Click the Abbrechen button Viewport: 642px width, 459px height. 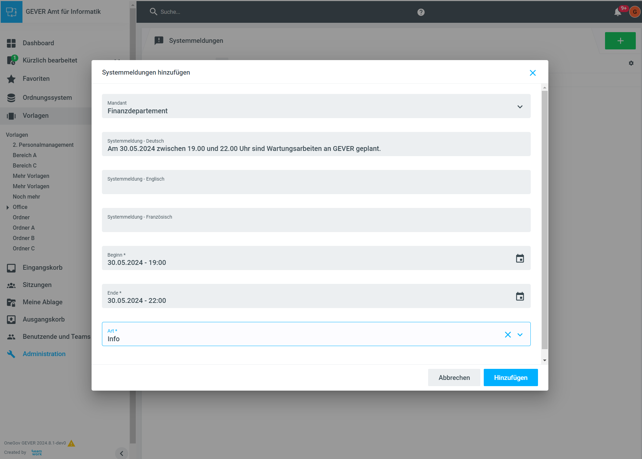tap(454, 377)
